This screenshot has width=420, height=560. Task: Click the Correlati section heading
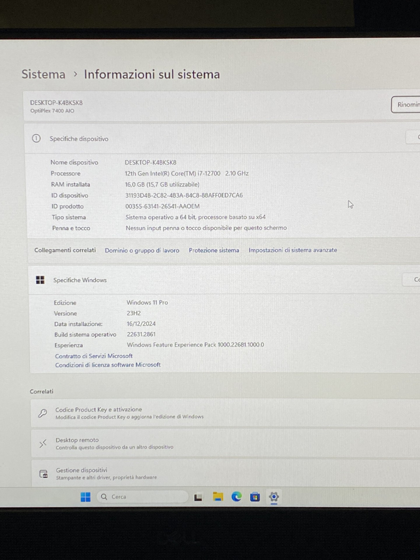pos(42,391)
